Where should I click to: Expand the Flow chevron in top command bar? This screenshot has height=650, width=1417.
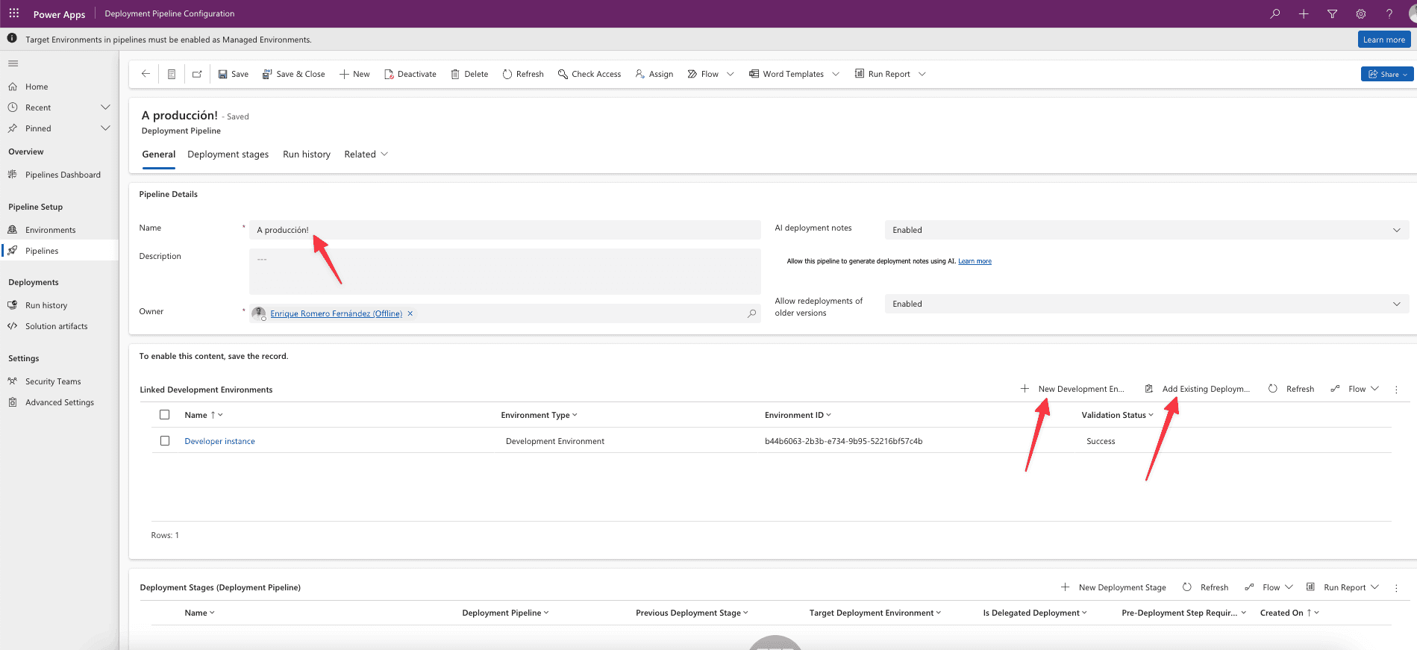(731, 74)
